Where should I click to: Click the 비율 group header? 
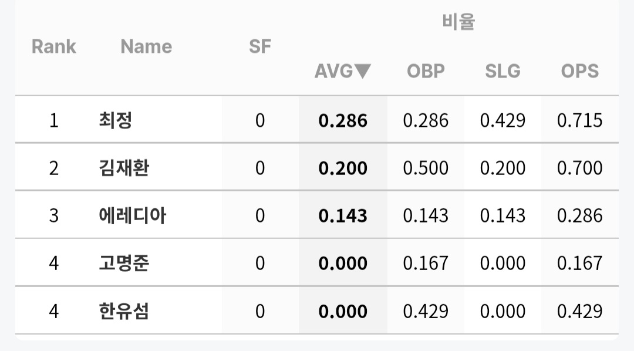coord(458,22)
